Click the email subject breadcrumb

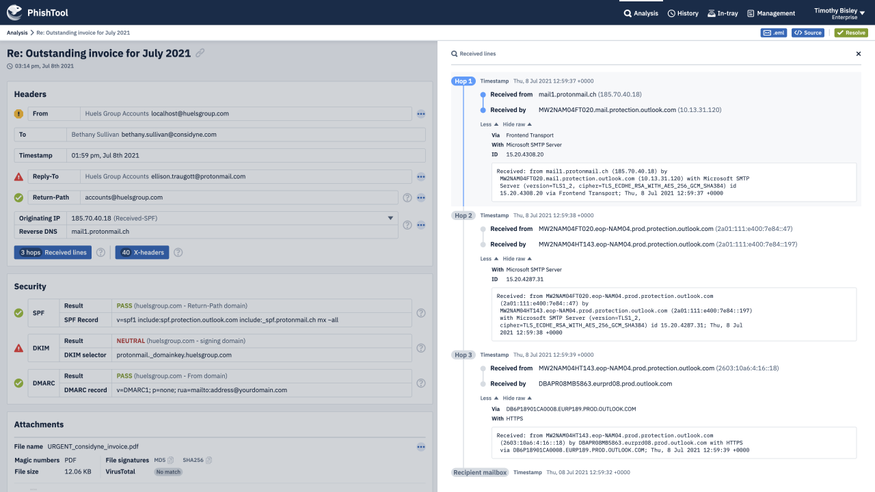coord(83,33)
